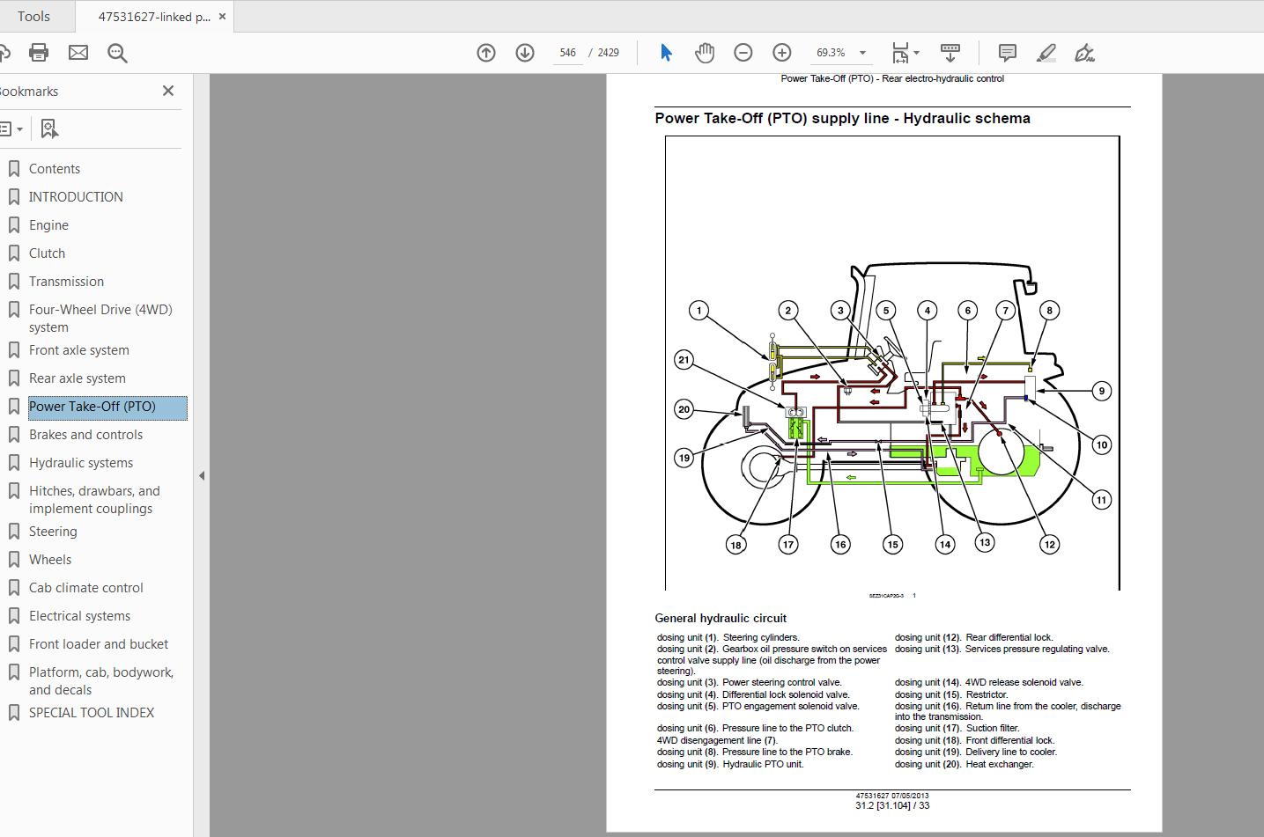The width and height of the screenshot is (1264, 837).
Task: Collapse the left Bookmarks panel
Action: click(167, 91)
